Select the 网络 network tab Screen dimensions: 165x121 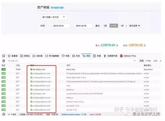(86, 56)
